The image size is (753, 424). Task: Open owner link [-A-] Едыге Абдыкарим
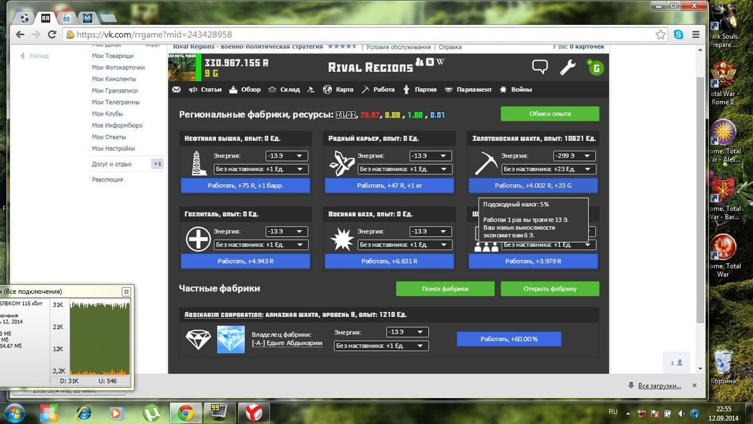[287, 343]
